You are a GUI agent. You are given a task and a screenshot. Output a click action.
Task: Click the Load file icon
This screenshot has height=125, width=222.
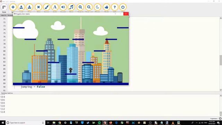tap(21, 7)
